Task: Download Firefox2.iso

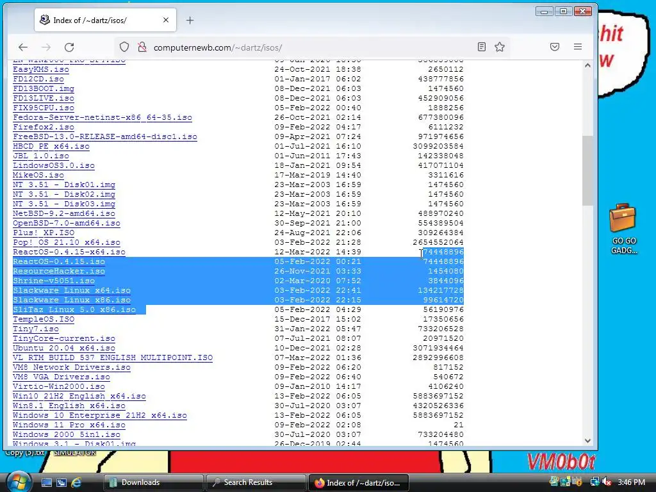Action: tap(44, 127)
